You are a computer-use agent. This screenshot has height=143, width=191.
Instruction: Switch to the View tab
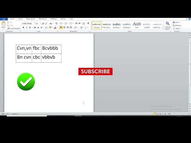pos(71,19)
